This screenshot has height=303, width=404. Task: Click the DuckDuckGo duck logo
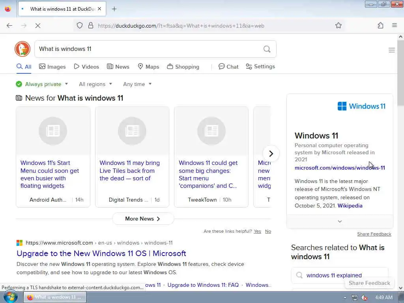coord(22,49)
